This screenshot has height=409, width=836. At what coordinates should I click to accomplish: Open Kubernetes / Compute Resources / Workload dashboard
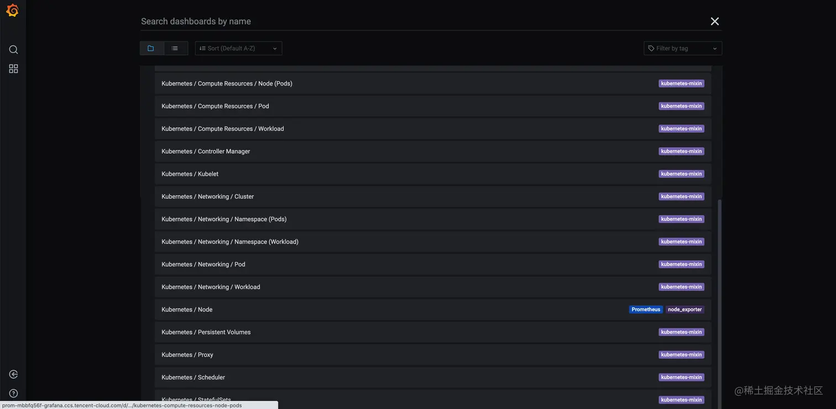click(x=433, y=129)
